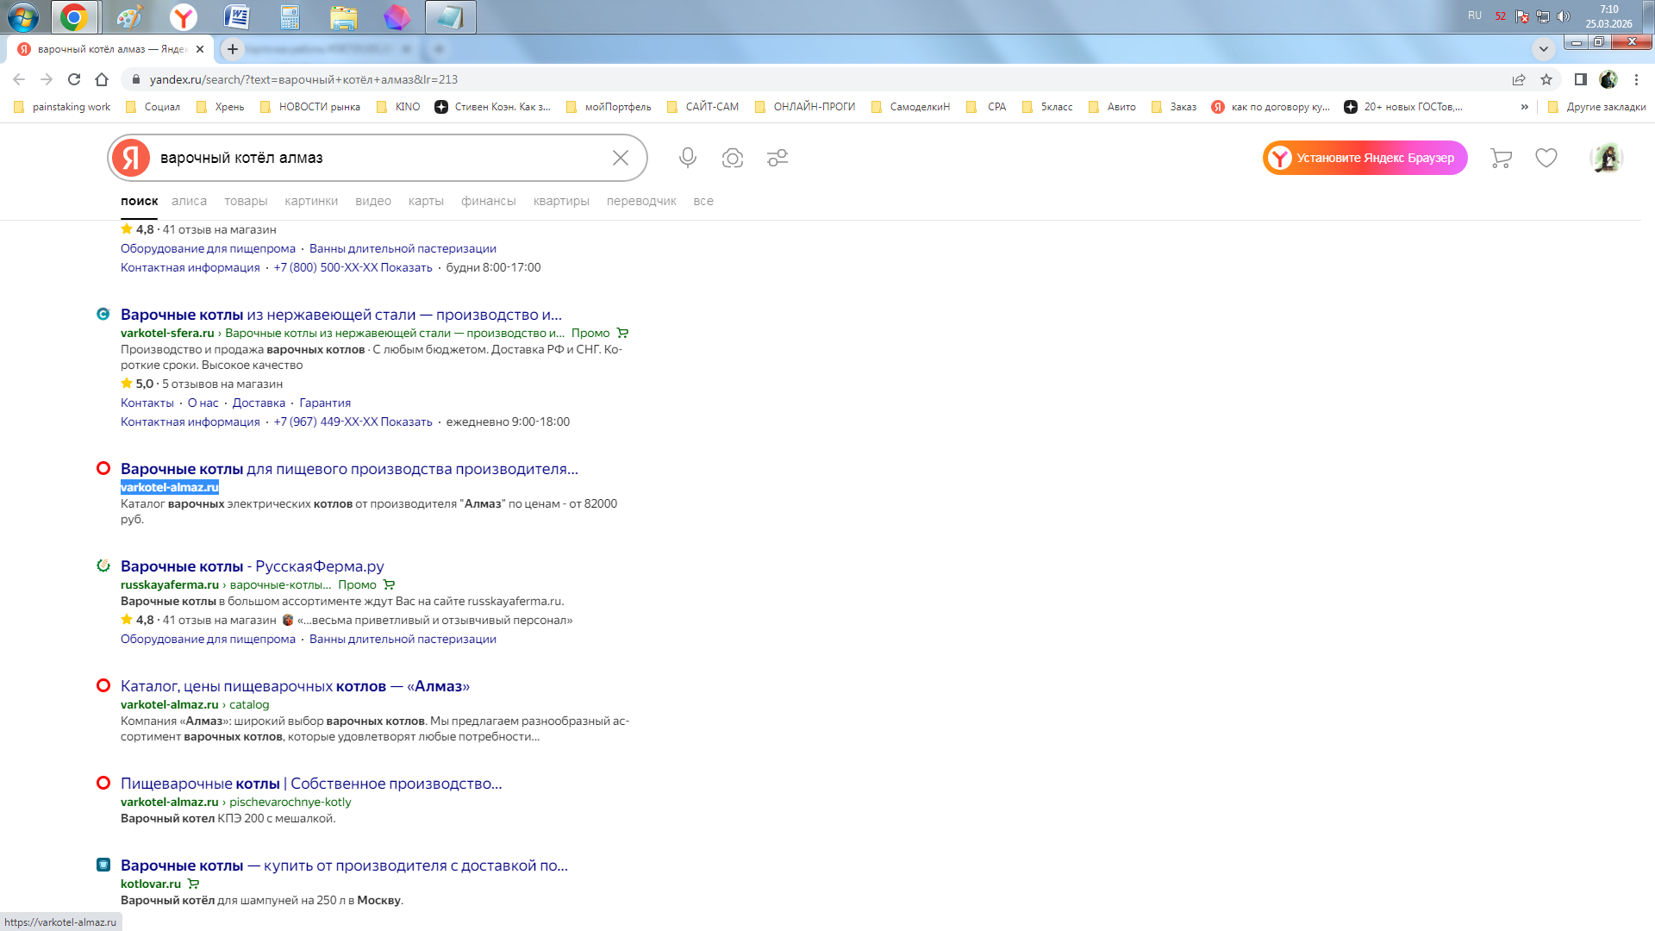Open Yandex user profile avatar
Screen dimensions: 1655x931
[x=1606, y=158]
